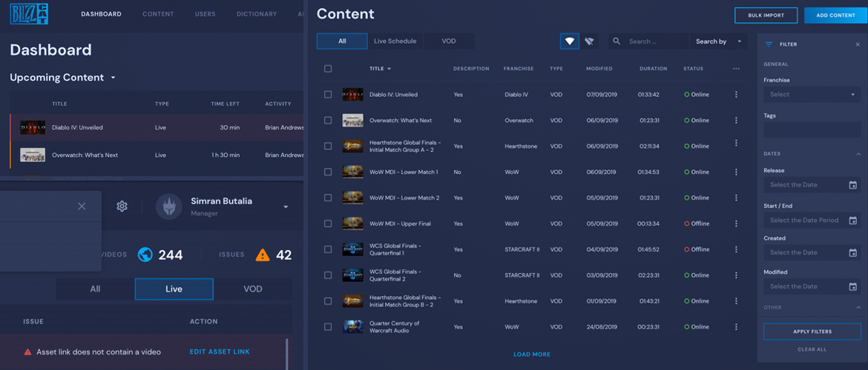Open row menu for WoW MDI - Upper Final
The height and width of the screenshot is (370, 868).
[736, 223]
